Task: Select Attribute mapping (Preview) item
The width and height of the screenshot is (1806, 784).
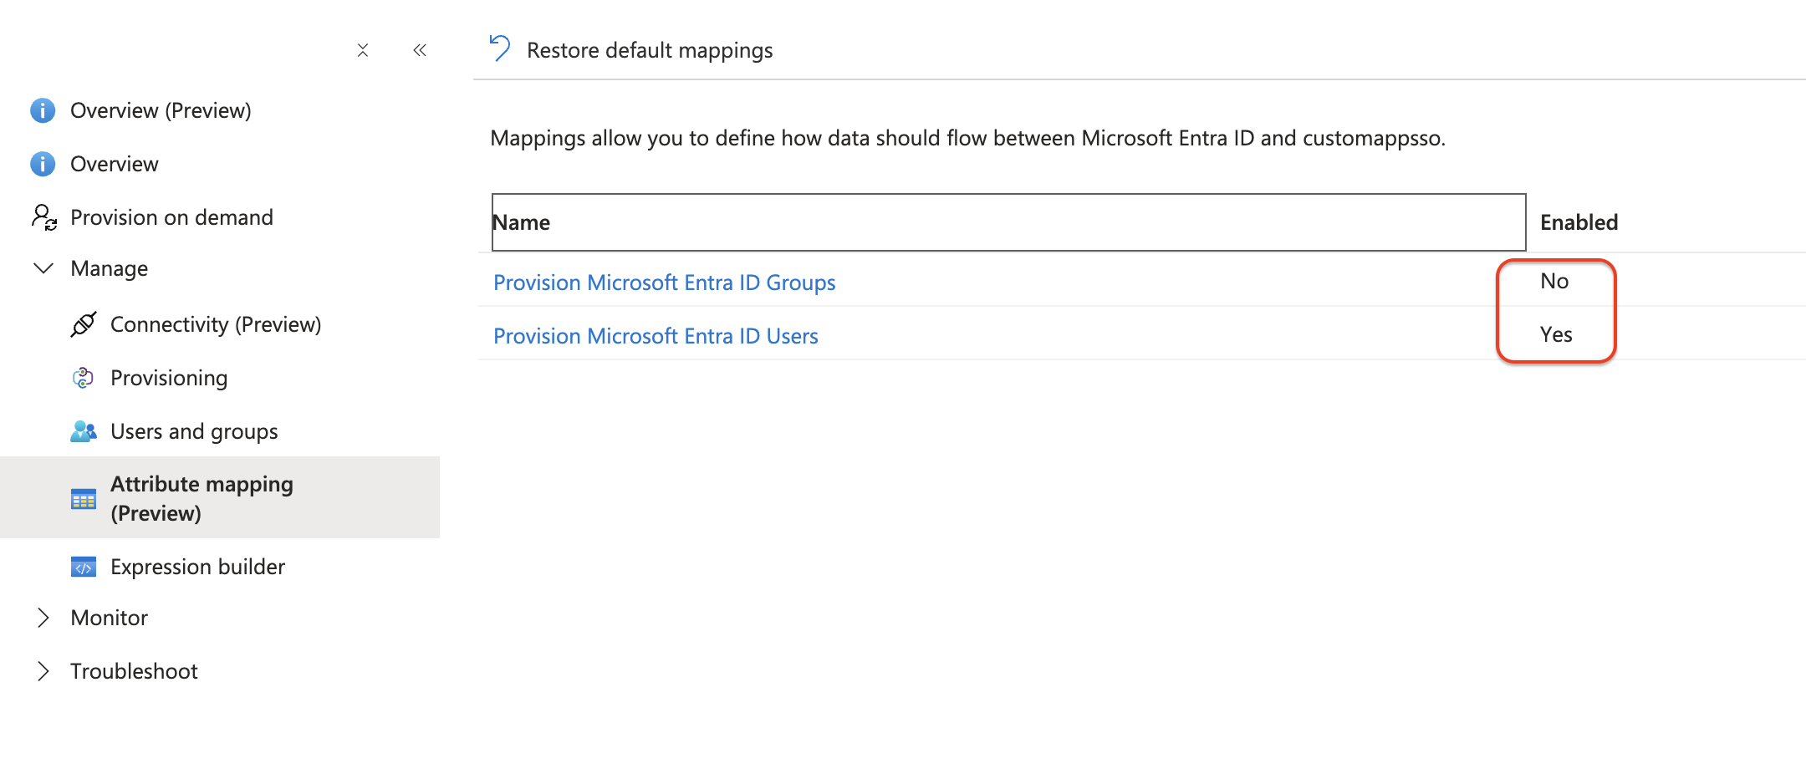Action: coord(220,497)
